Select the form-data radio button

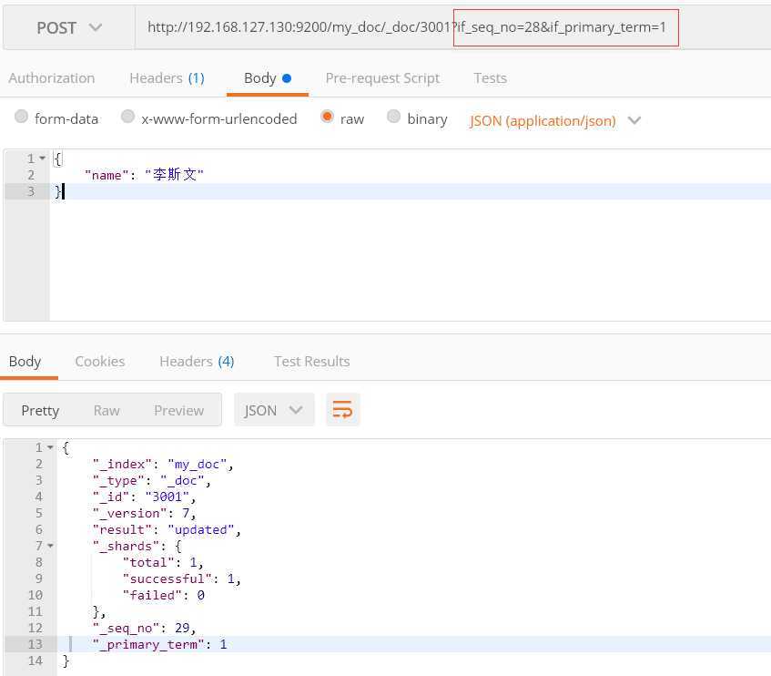click(21, 118)
